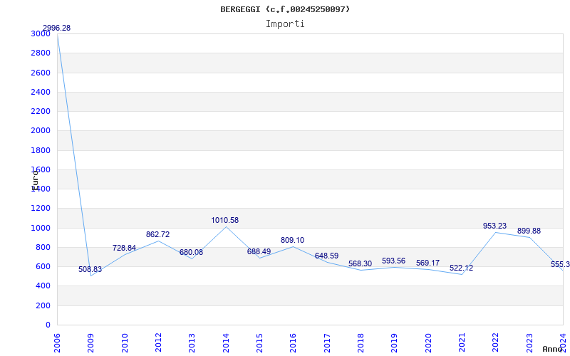The image size is (570, 356).
Task: Select the 522.12 data label
Action: [461, 268]
